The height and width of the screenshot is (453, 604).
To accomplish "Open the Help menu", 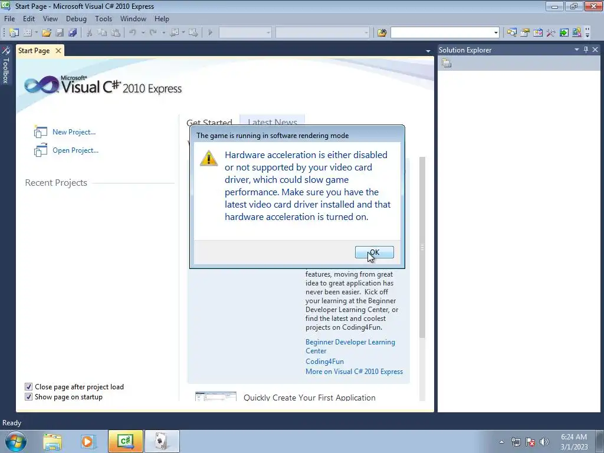I will 162,18.
